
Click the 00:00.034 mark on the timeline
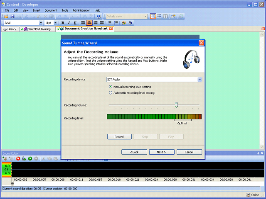pos(207,180)
